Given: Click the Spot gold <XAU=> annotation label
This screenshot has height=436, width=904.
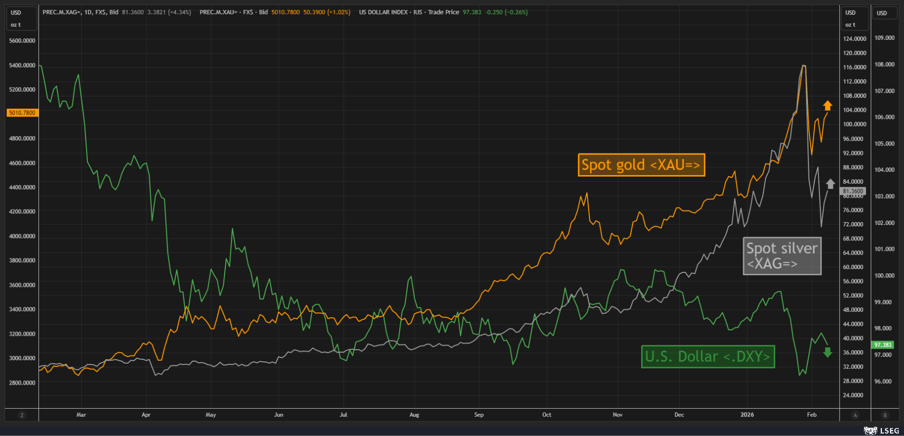Looking at the screenshot, I should (x=641, y=165).
